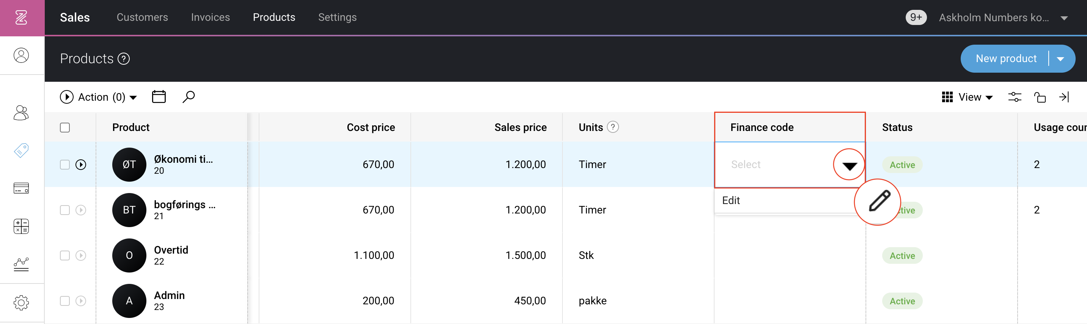The height and width of the screenshot is (324, 1087).
Task: Click the help icon beside Products title
Action: 124,59
